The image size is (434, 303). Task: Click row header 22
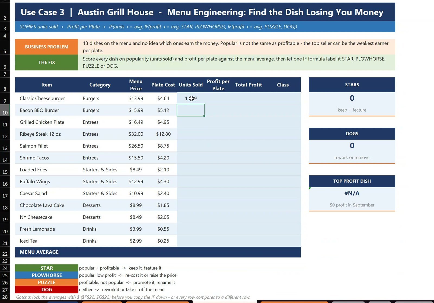(x=5, y=252)
